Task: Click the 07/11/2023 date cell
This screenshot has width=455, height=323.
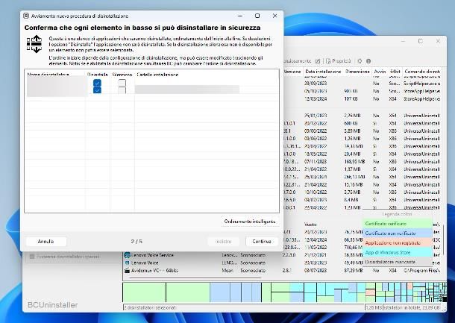Action: click(316, 162)
